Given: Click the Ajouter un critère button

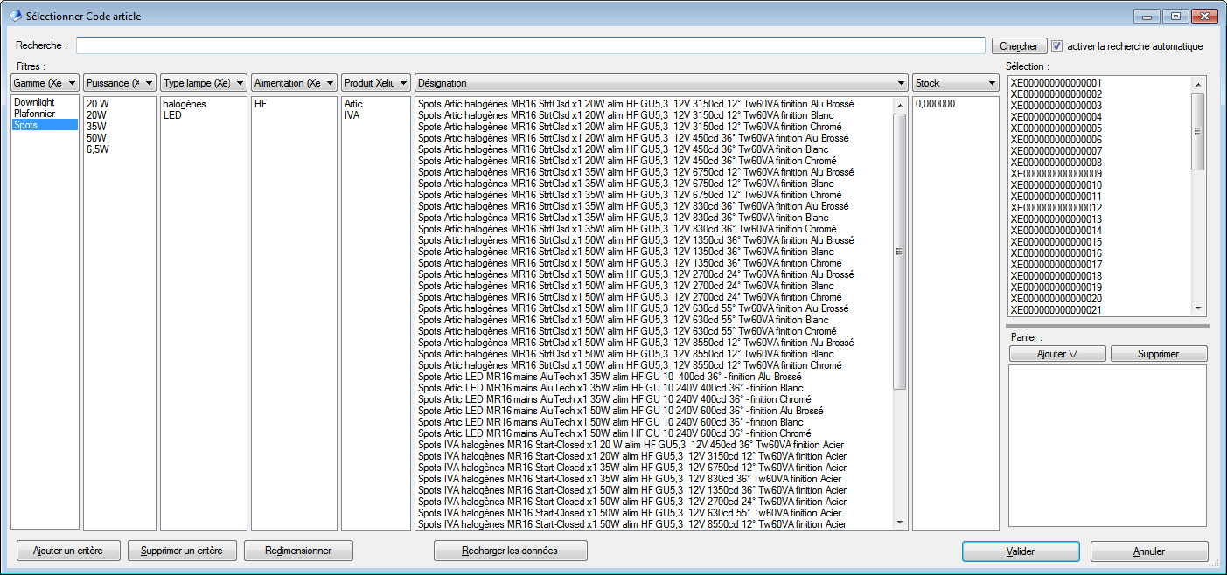Looking at the screenshot, I should tap(67, 551).
